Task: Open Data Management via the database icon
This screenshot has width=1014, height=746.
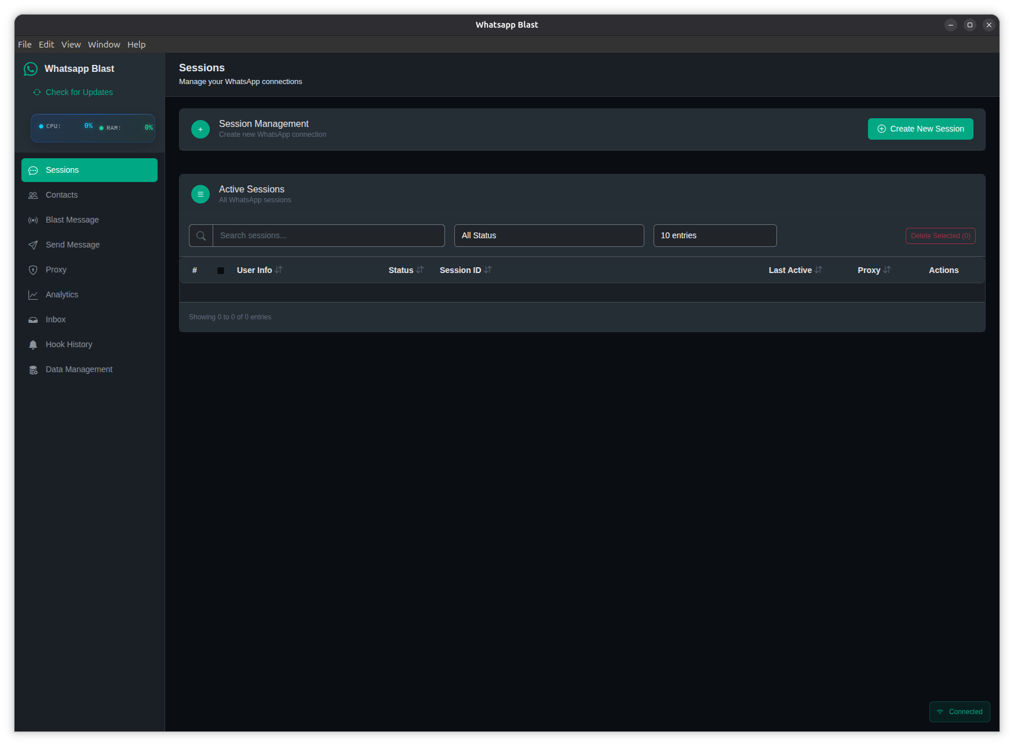Action: [x=33, y=369]
